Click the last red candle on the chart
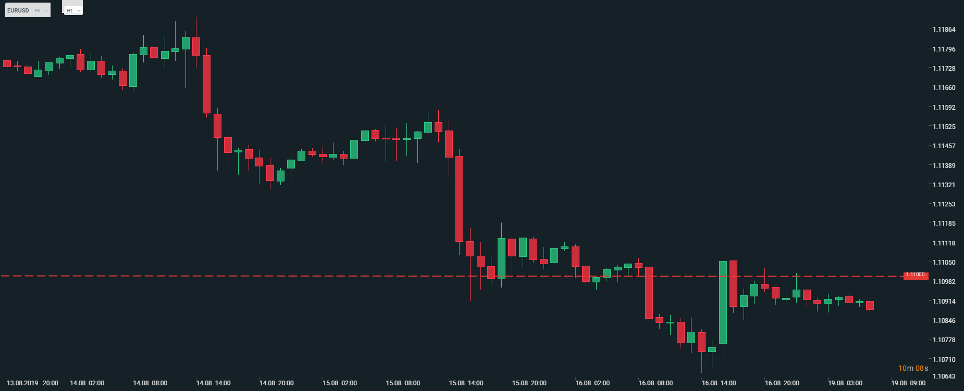The height and width of the screenshot is (391, 964). tap(870, 305)
